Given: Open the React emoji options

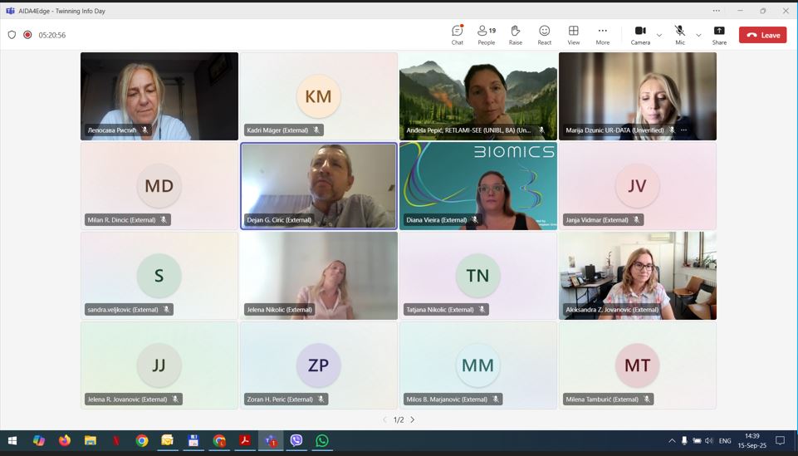Looking at the screenshot, I should click(x=545, y=34).
